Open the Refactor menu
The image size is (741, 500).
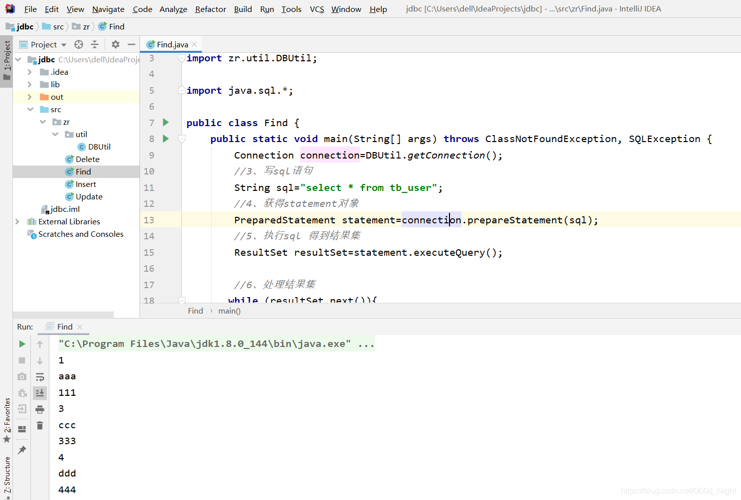click(210, 9)
